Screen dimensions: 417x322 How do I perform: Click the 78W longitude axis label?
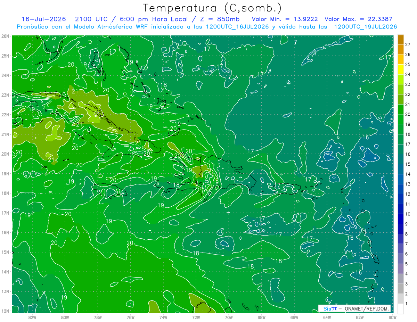pyautogui.click(x=98, y=317)
